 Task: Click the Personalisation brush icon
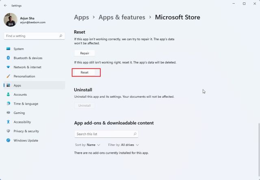pyautogui.click(x=8, y=76)
